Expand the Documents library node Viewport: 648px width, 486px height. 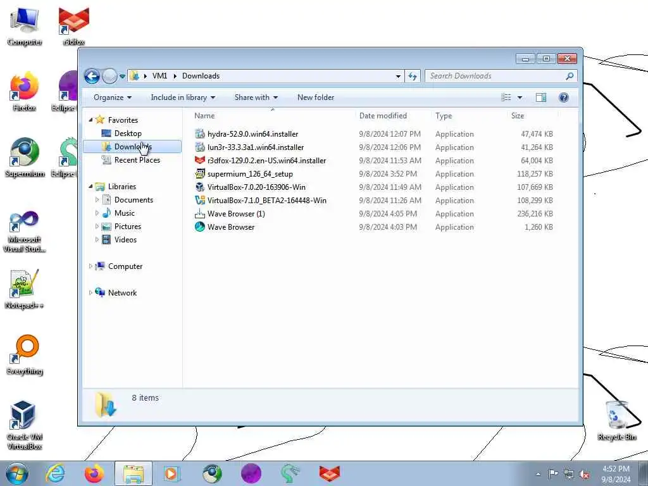(97, 200)
